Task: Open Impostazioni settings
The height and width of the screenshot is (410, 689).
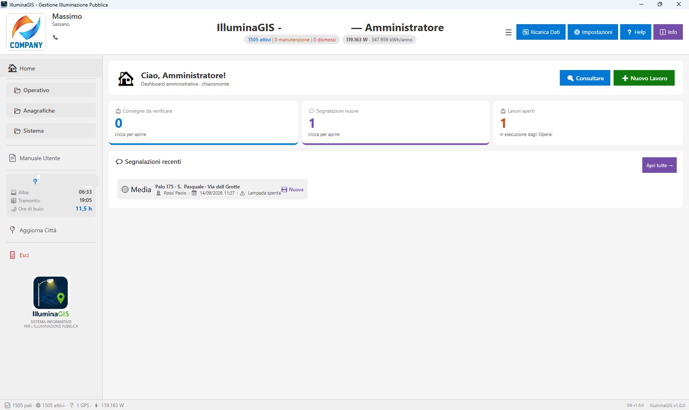Action: [593, 32]
